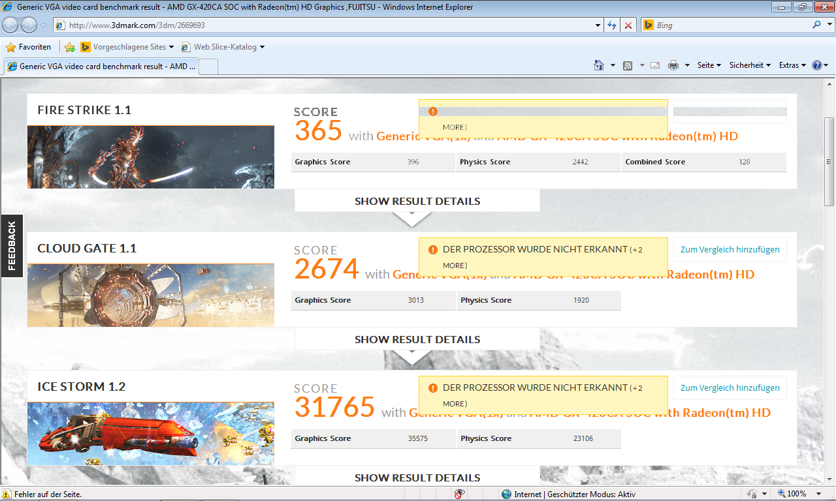Click the Cloud Gate score 2674
The width and height of the screenshot is (836, 501).
[327, 269]
